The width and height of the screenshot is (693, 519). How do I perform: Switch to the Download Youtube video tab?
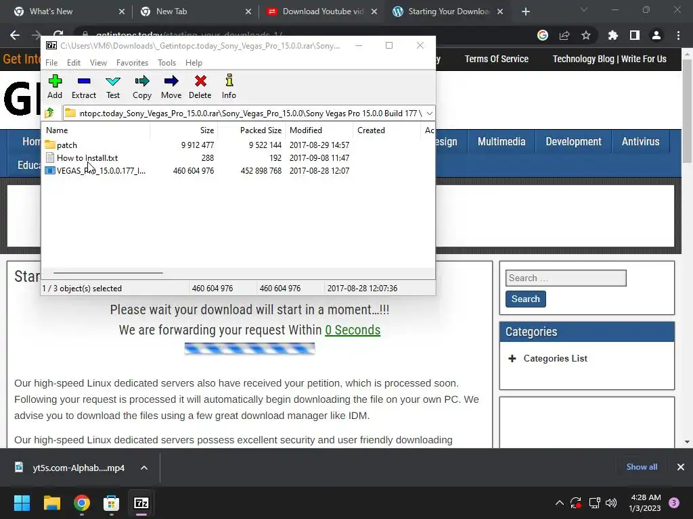[x=323, y=11]
